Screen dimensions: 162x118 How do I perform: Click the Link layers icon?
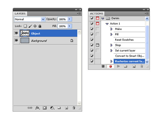[30, 108]
